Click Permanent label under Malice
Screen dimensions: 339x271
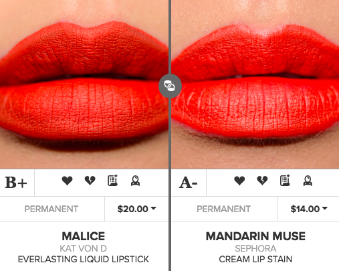pyautogui.click(x=51, y=209)
